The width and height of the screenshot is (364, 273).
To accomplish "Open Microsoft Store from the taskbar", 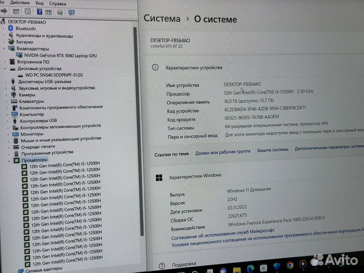I will pyautogui.click(x=263, y=267).
